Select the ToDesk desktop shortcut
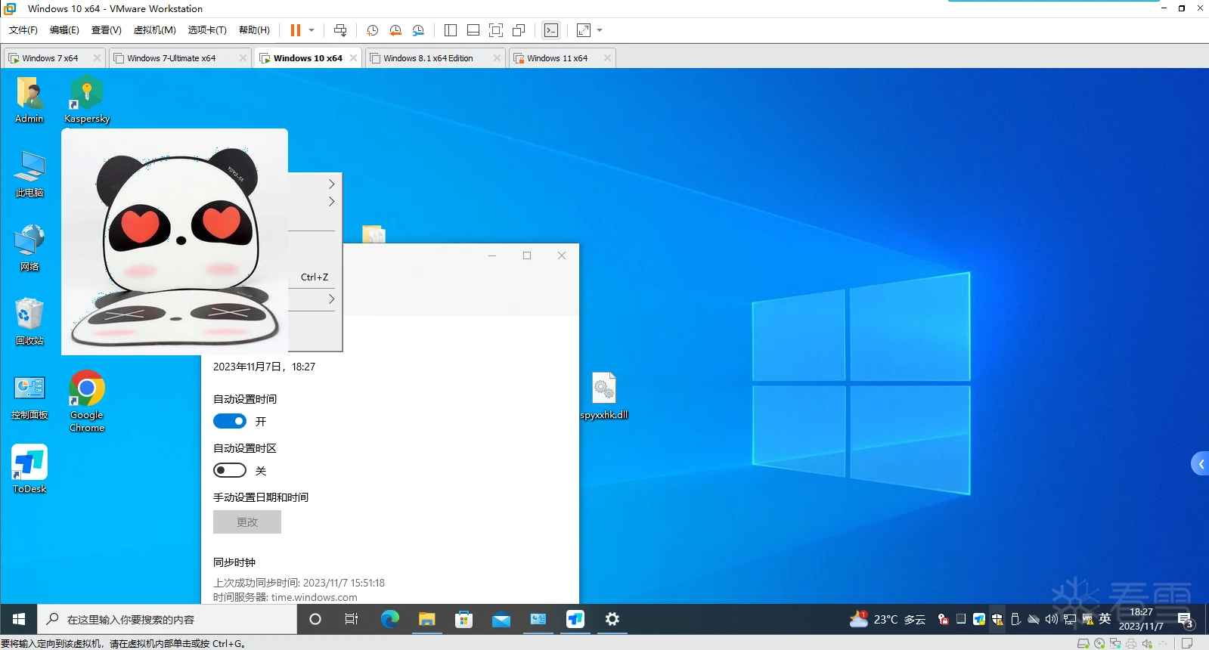 [29, 469]
